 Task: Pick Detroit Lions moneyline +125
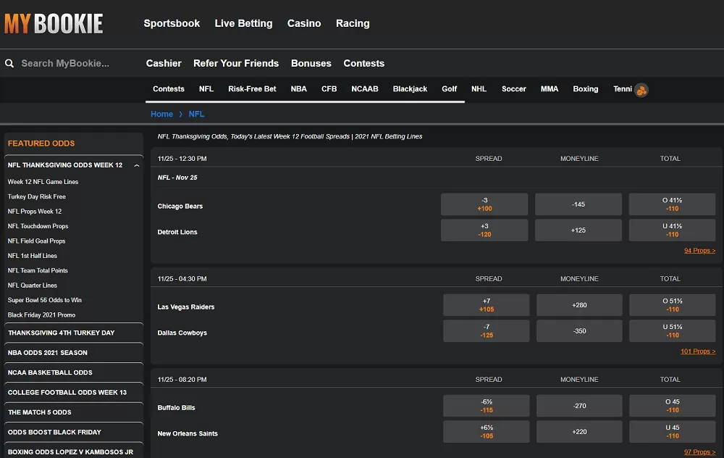tap(578, 230)
